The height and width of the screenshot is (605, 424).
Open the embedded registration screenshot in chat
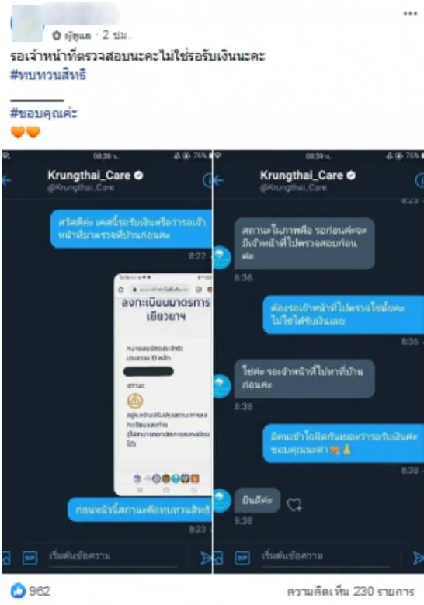pyautogui.click(x=163, y=384)
